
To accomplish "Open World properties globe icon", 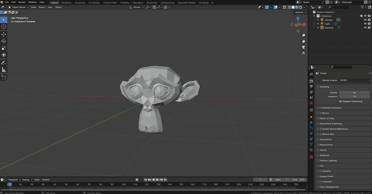I will click(311, 103).
